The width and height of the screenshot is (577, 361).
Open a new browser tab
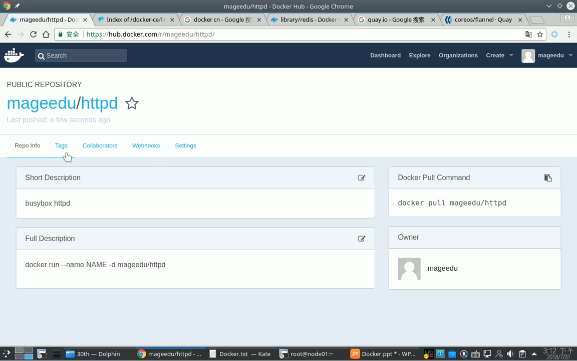[x=537, y=20]
